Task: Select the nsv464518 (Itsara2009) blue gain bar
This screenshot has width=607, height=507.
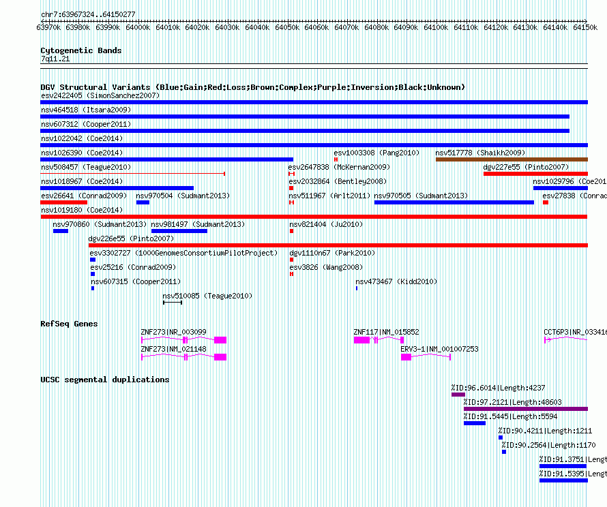Action: click(x=305, y=117)
